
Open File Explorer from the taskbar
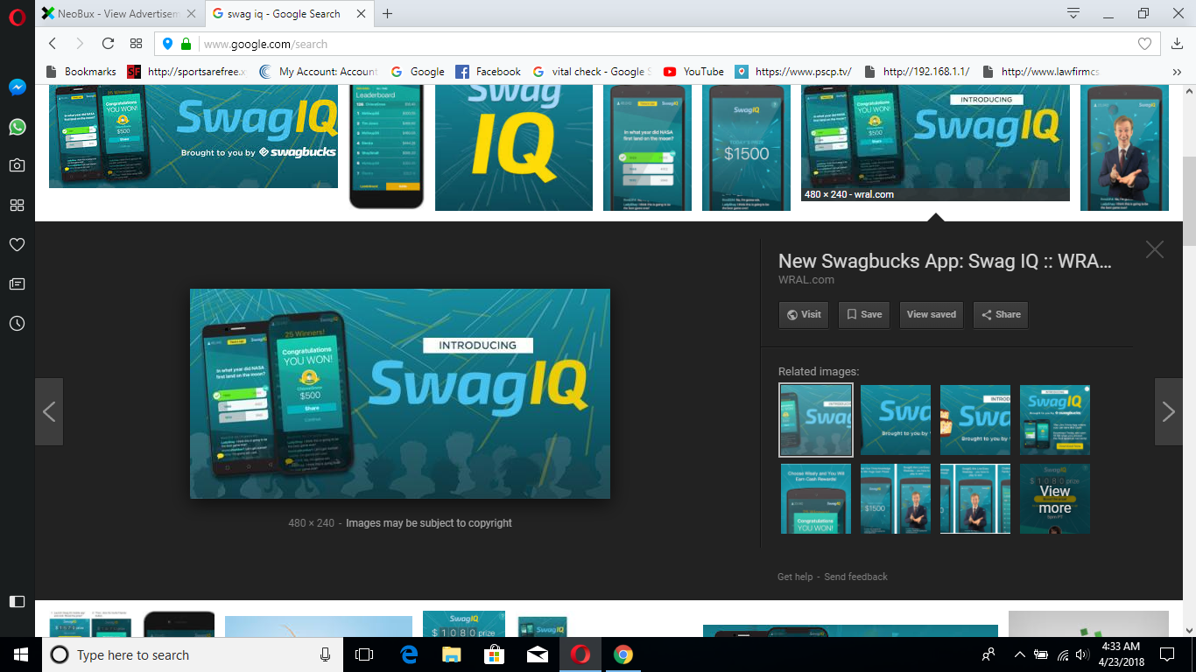pos(452,654)
